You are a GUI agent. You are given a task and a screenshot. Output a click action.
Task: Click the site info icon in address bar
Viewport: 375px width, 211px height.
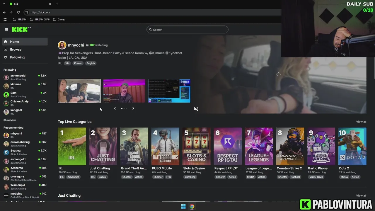pos(27,12)
